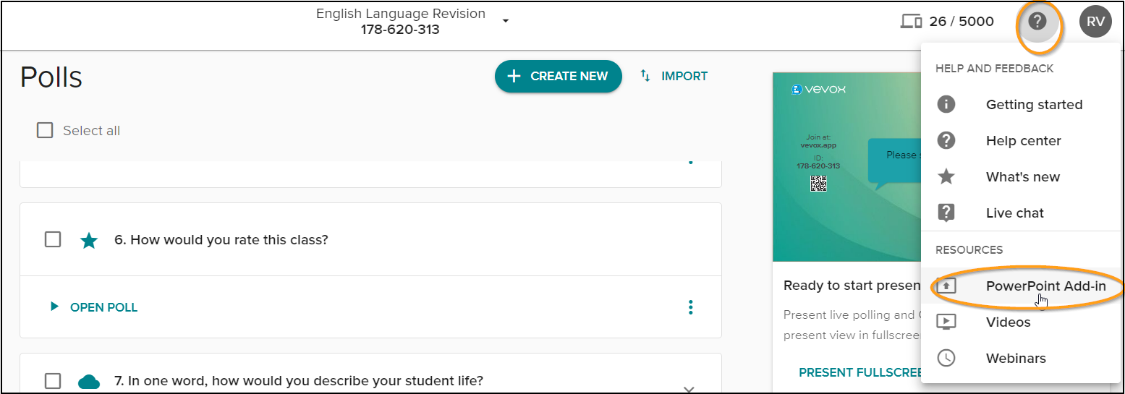Click the Help center question icon
1125x394 pixels.
(x=946, y=140)
